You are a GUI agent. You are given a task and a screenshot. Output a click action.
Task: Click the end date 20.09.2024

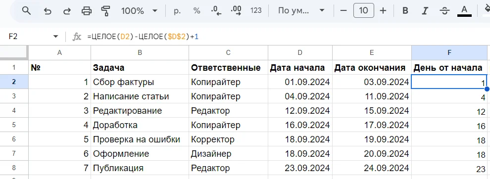click(372, 154)
